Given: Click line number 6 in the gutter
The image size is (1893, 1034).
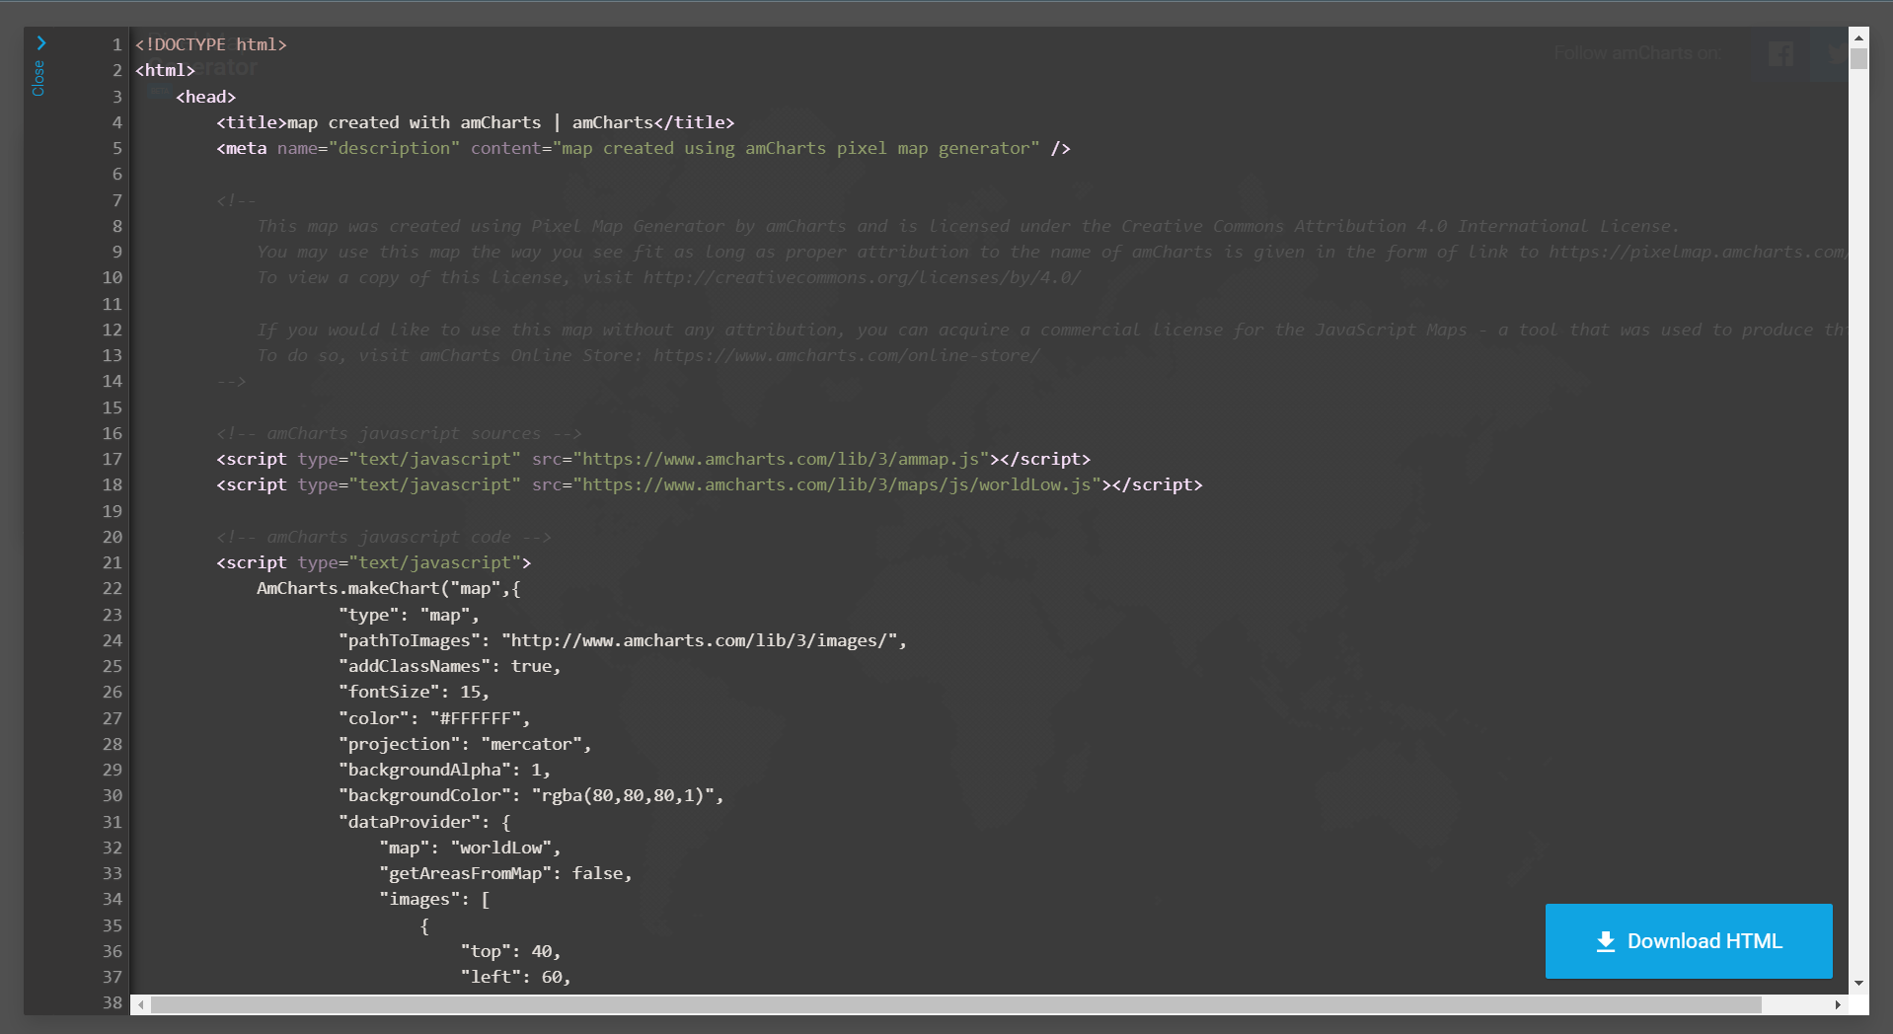Looking at the screenshot, I should [x=116, y=174].
